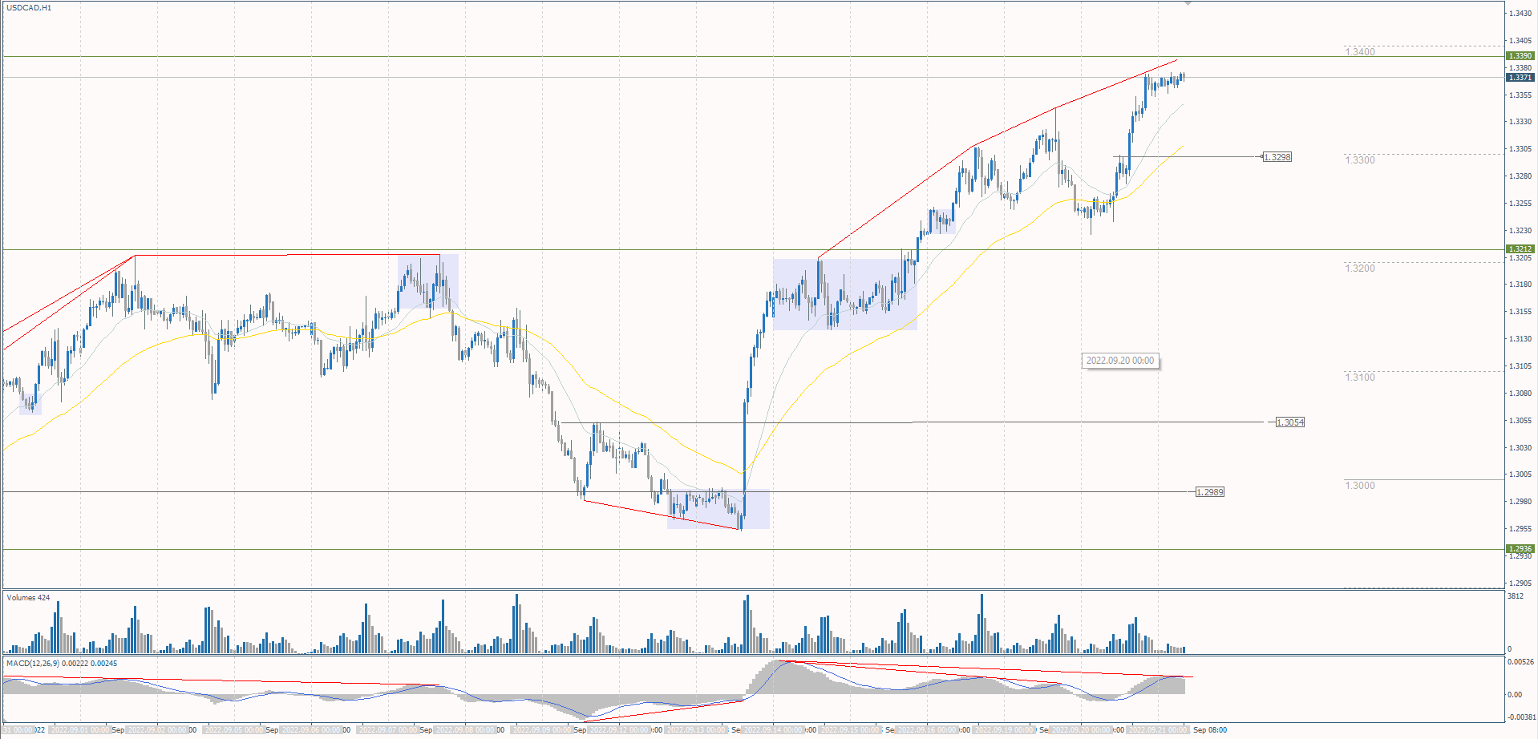Click the 1.2905 value on price scale

tap(1520, 584)
